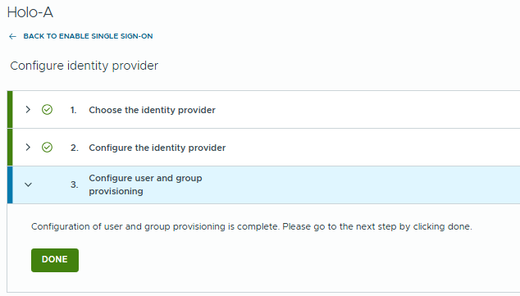Click the DONE button

pyautogui.click(x=55, y=260)
